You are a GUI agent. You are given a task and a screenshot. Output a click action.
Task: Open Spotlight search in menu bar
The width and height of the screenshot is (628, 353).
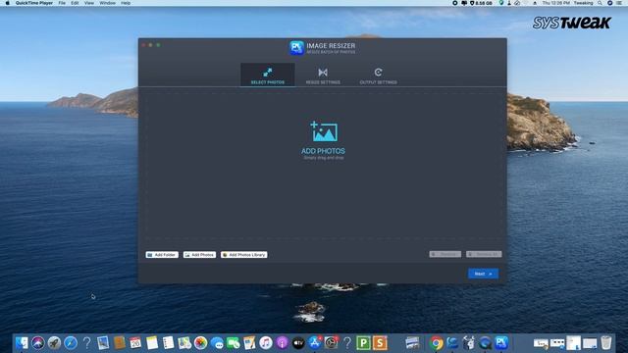pos(600,3)
